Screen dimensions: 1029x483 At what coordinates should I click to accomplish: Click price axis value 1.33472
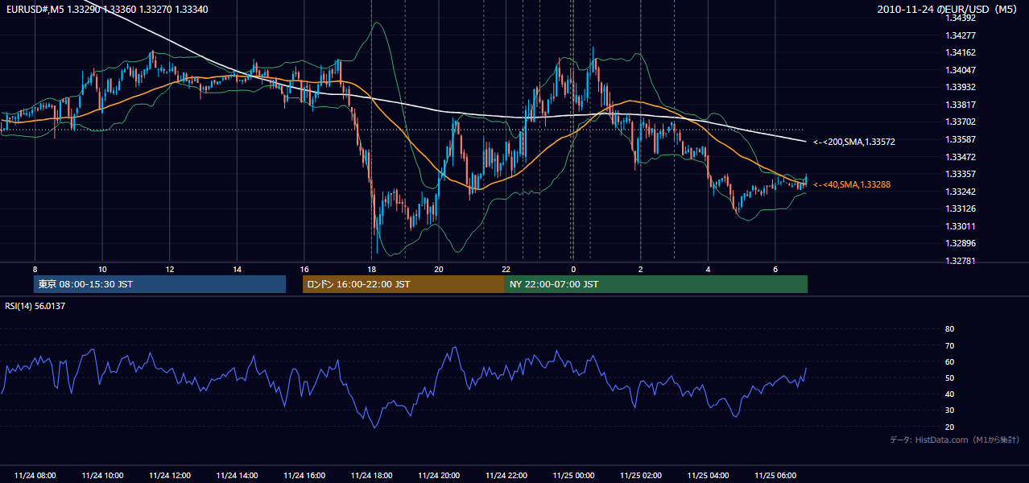click(x=961, y=157)
